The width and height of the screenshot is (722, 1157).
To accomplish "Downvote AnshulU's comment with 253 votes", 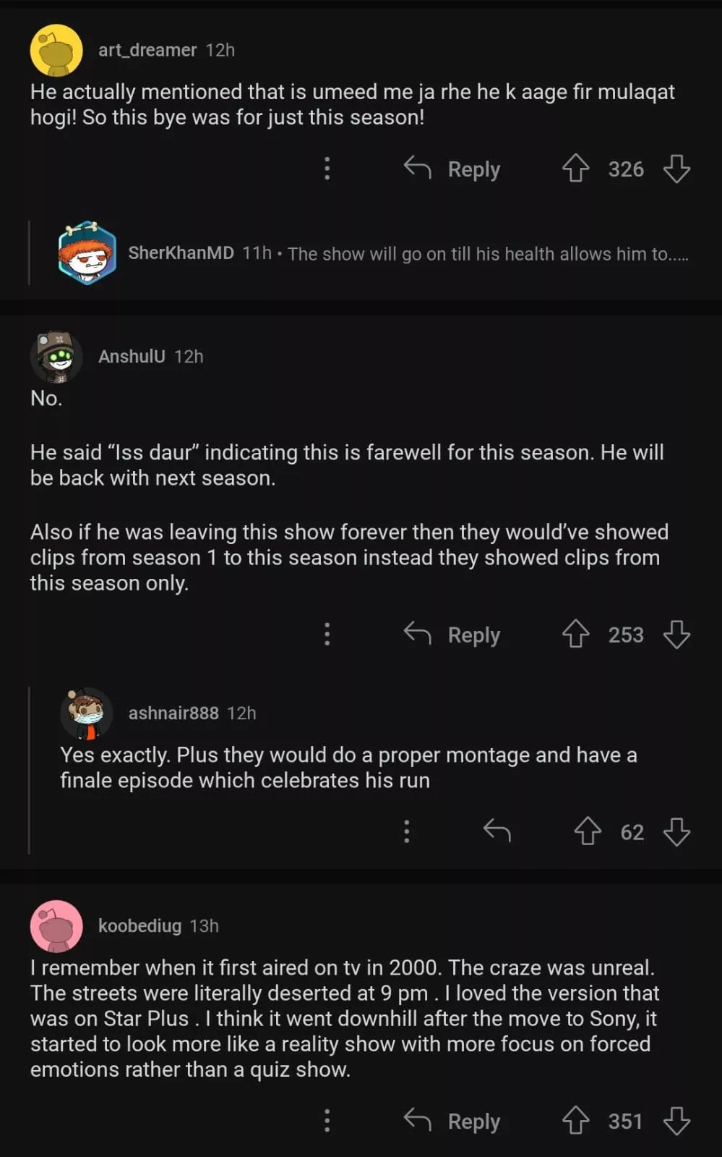I will (x=676, y=635).
